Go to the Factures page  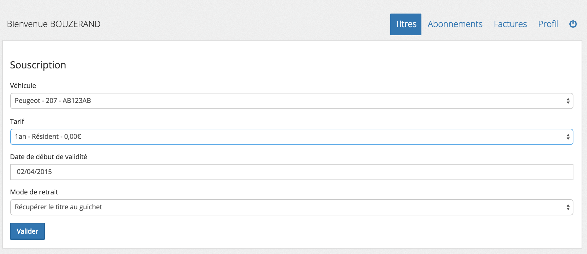coord(510,24)
